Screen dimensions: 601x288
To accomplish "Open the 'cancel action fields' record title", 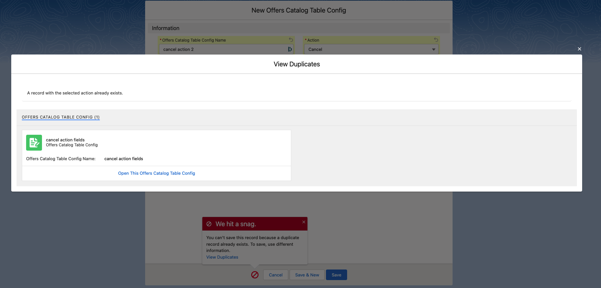I will tap(65, 140).
